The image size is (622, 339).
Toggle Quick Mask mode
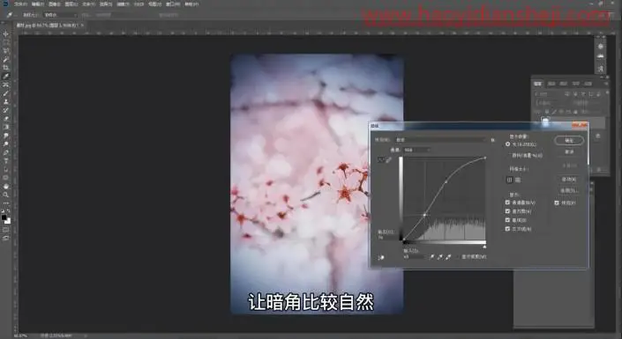tap(5, 230)
